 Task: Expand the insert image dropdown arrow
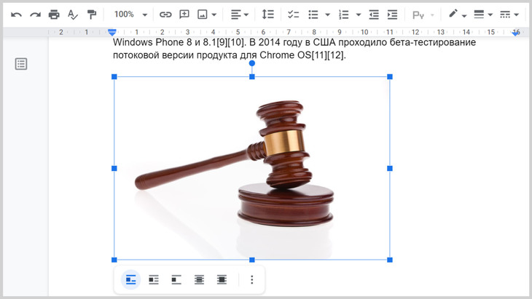coord(214,15)
